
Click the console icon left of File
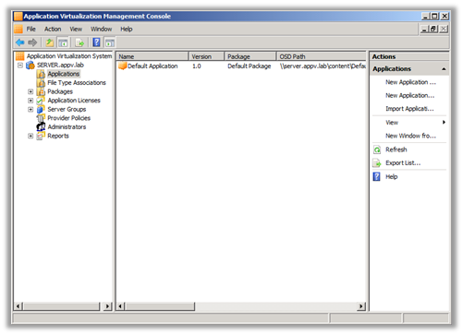pos(18,29)
